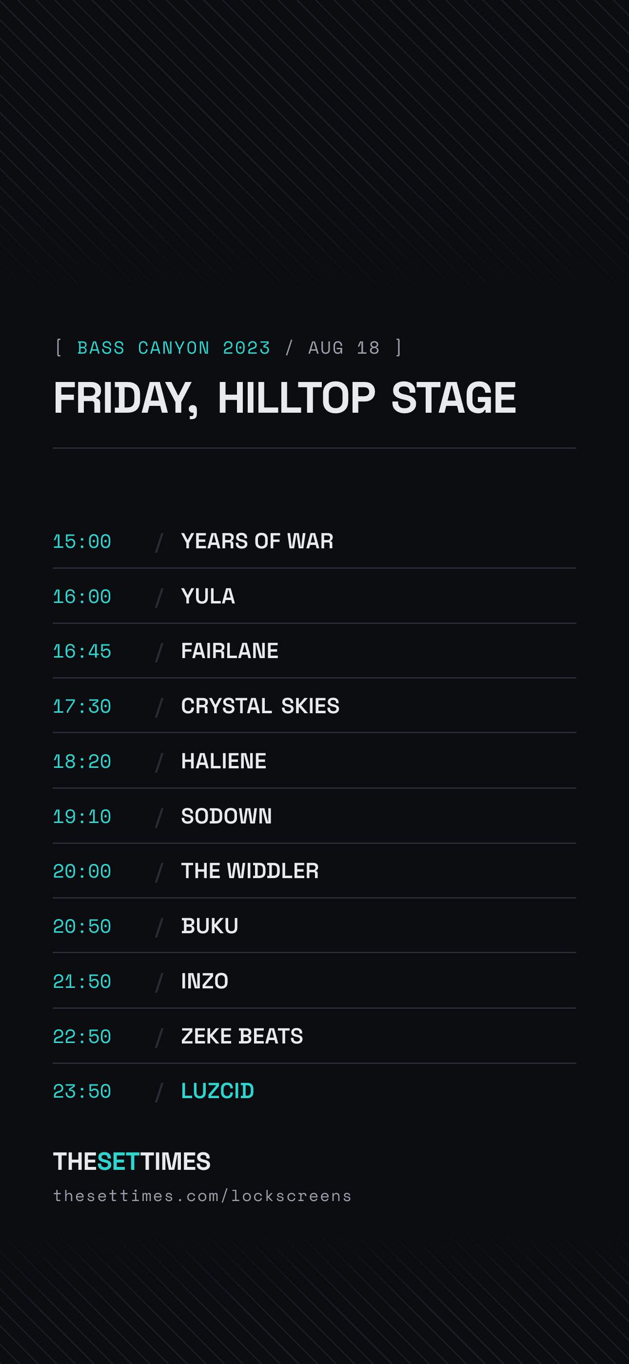Open the thesettimes.com/lockscreens link
The image size is (629, 1364).
(x=202, y=1196)
